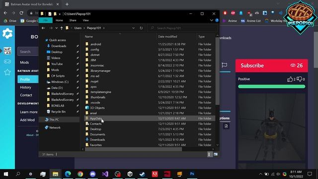Click the Subscribe button on mod page
Screen dimensions: 318x179
(272, 66)
